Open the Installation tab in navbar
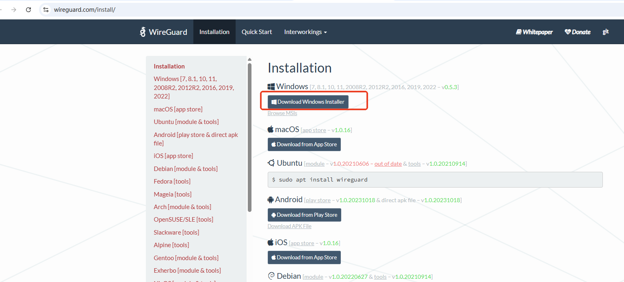Screen dimensions: 624x282 click(x=214, y=32)
